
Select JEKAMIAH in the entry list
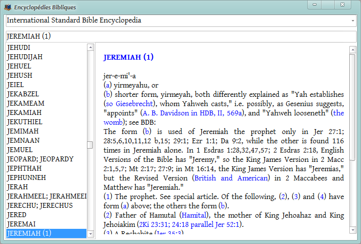(46, 112)
